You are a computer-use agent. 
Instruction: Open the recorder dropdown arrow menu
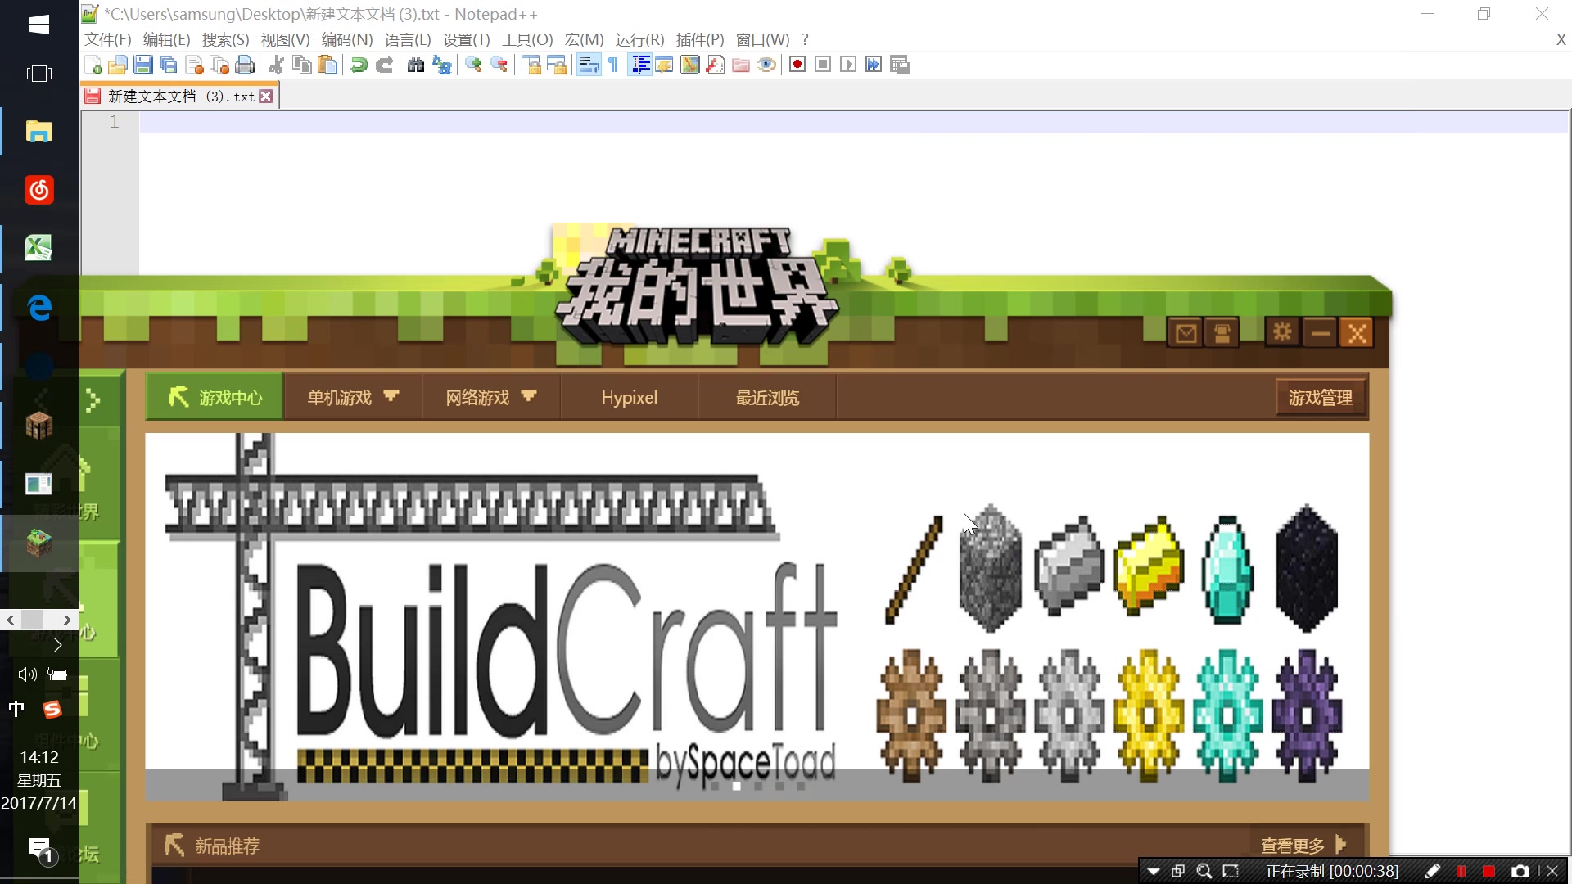(1153, 871)
